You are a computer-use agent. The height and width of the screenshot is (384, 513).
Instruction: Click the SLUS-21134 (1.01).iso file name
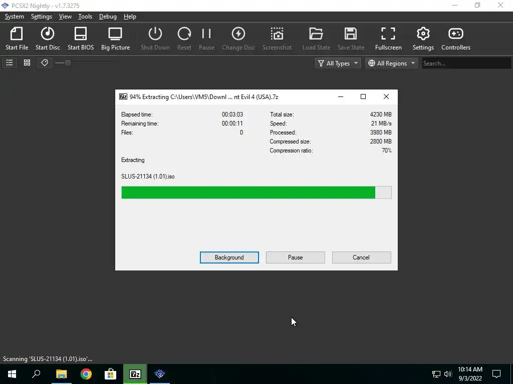click(x=148, y=176)
